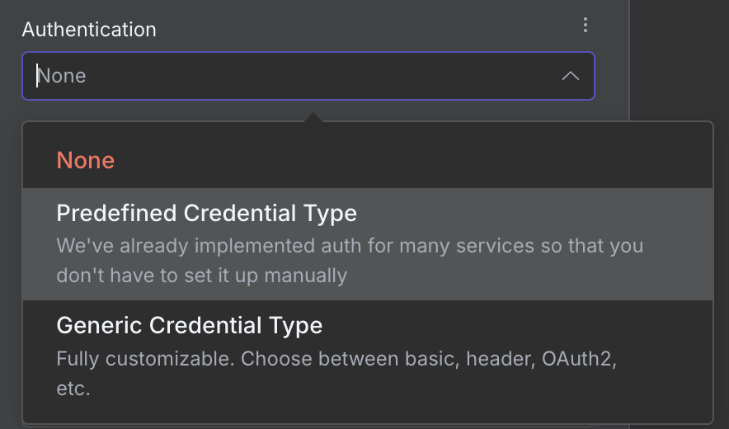Screen dimensions: 729x429
Task: Click the "Fully customizable" description line
Action: point(336,360)
